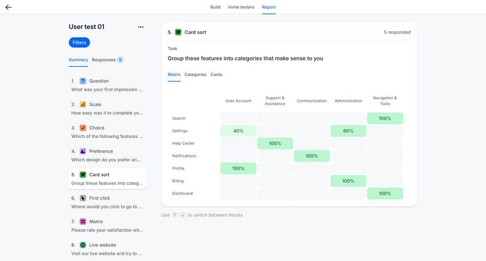Screen dimensions: 486x261
Task: Click the green Card sort header icon
Action: pyautogui.click(x=178, y=32)
